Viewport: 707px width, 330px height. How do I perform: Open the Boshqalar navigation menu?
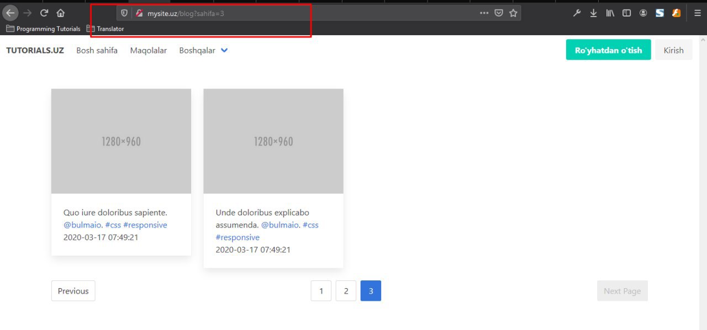(x=203, y=50)
